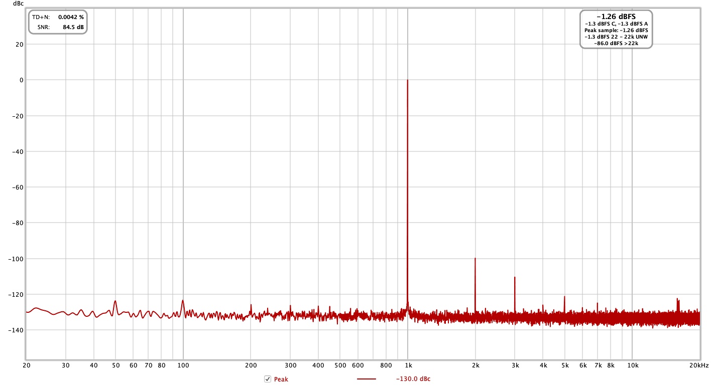Toggle the Peak checkbox in the legend
Screen dimensions: 713x387
click(268, 379)
